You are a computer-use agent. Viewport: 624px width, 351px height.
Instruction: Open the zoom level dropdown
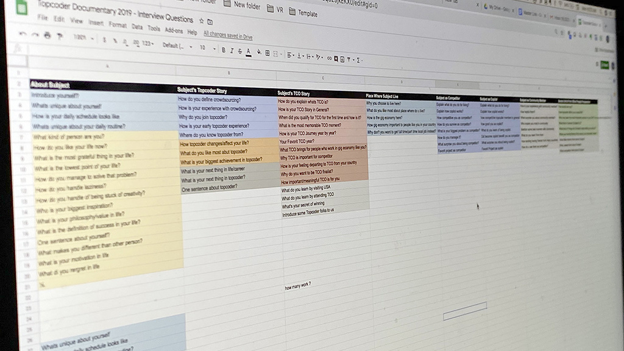coord(83,38)
